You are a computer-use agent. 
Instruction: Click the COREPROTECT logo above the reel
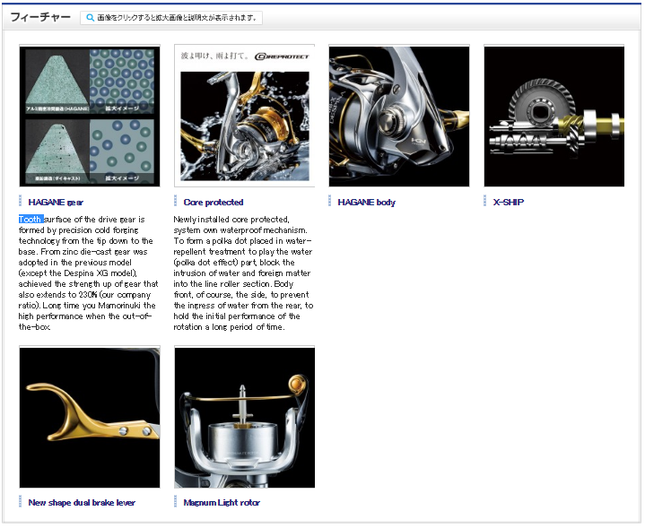(282, 56)
